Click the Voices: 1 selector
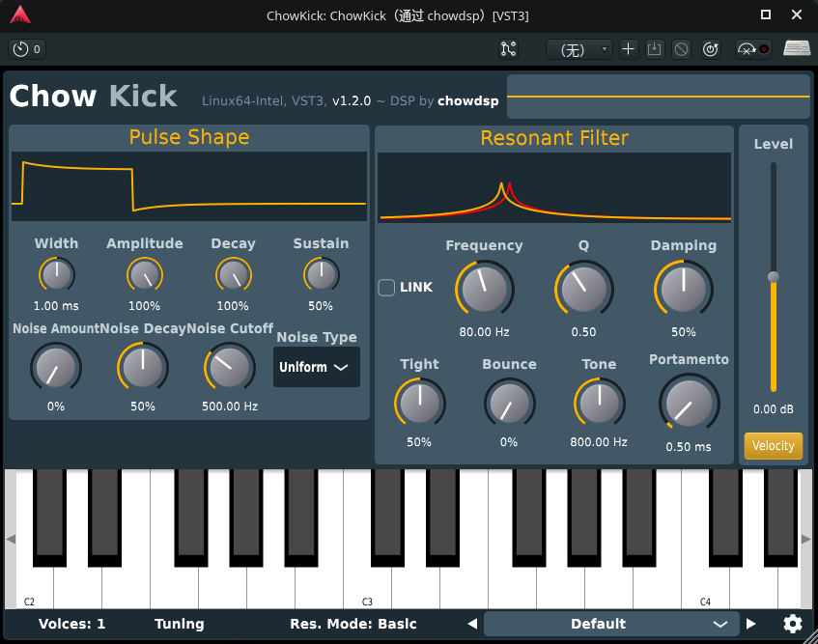818x644 pixels. tap(72, 624)
